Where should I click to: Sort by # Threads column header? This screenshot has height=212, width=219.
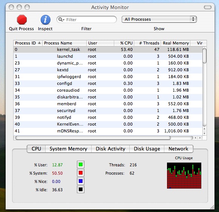coord(147,43)
